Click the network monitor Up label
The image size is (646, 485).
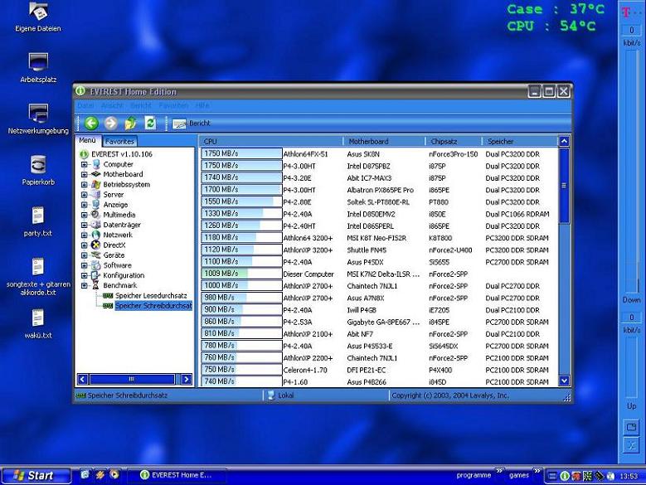point(631,406)
